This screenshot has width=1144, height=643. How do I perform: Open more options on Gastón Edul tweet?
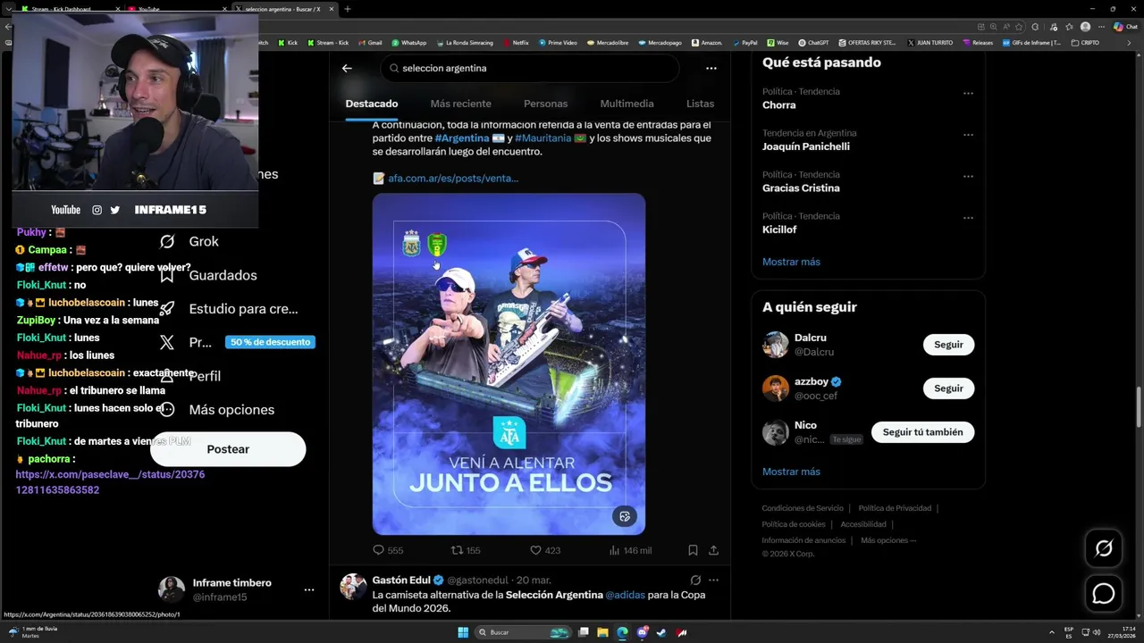tap(713, 580)
